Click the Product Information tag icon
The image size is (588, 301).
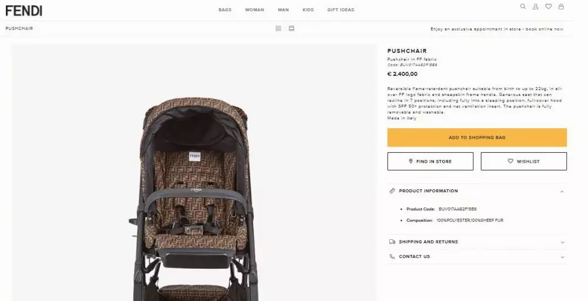tap(392, 191)
